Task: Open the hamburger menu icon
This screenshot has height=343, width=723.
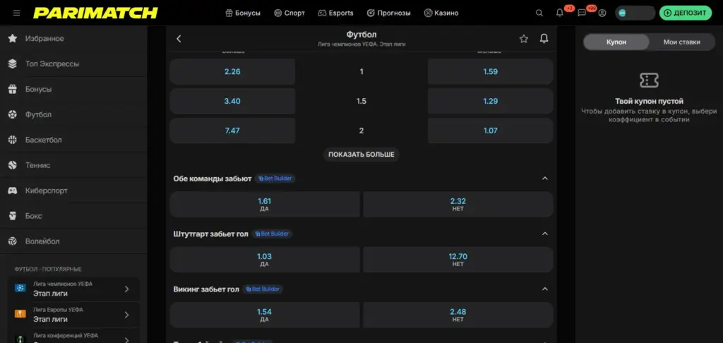Action: click(17, 13)
